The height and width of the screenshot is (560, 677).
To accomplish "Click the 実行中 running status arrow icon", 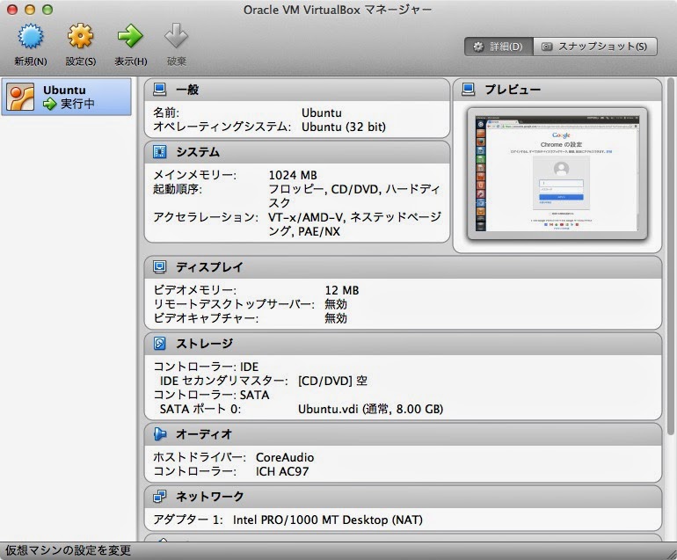I will point(49,104).
